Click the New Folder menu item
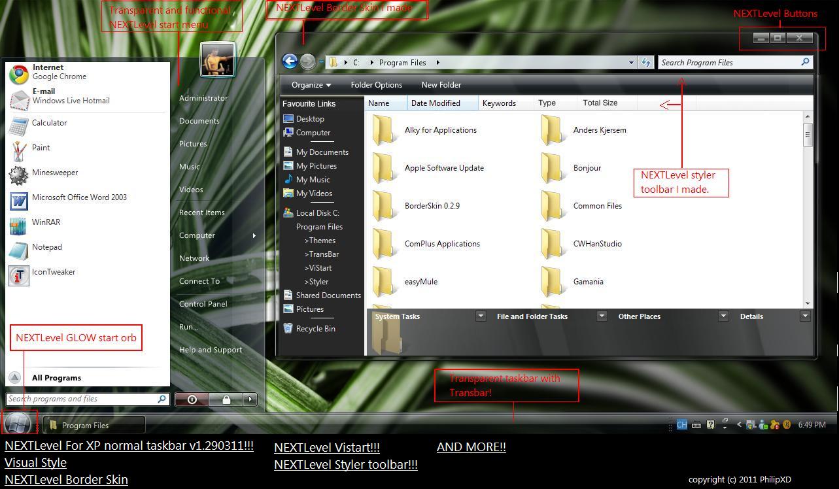The width and height of the screenshot is (839, 489). [440, 84]
